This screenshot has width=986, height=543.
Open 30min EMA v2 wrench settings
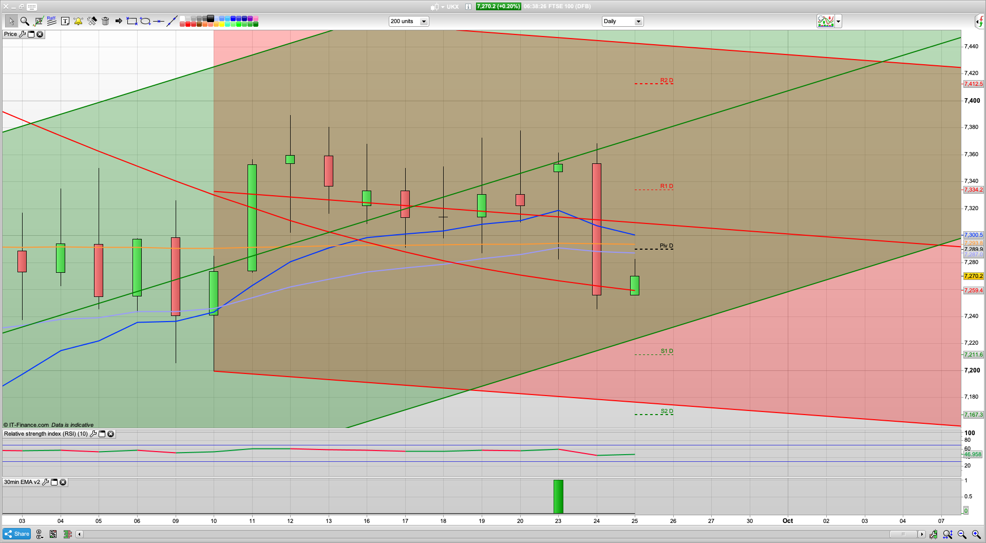pyautogui.click(x=45, y=482)
